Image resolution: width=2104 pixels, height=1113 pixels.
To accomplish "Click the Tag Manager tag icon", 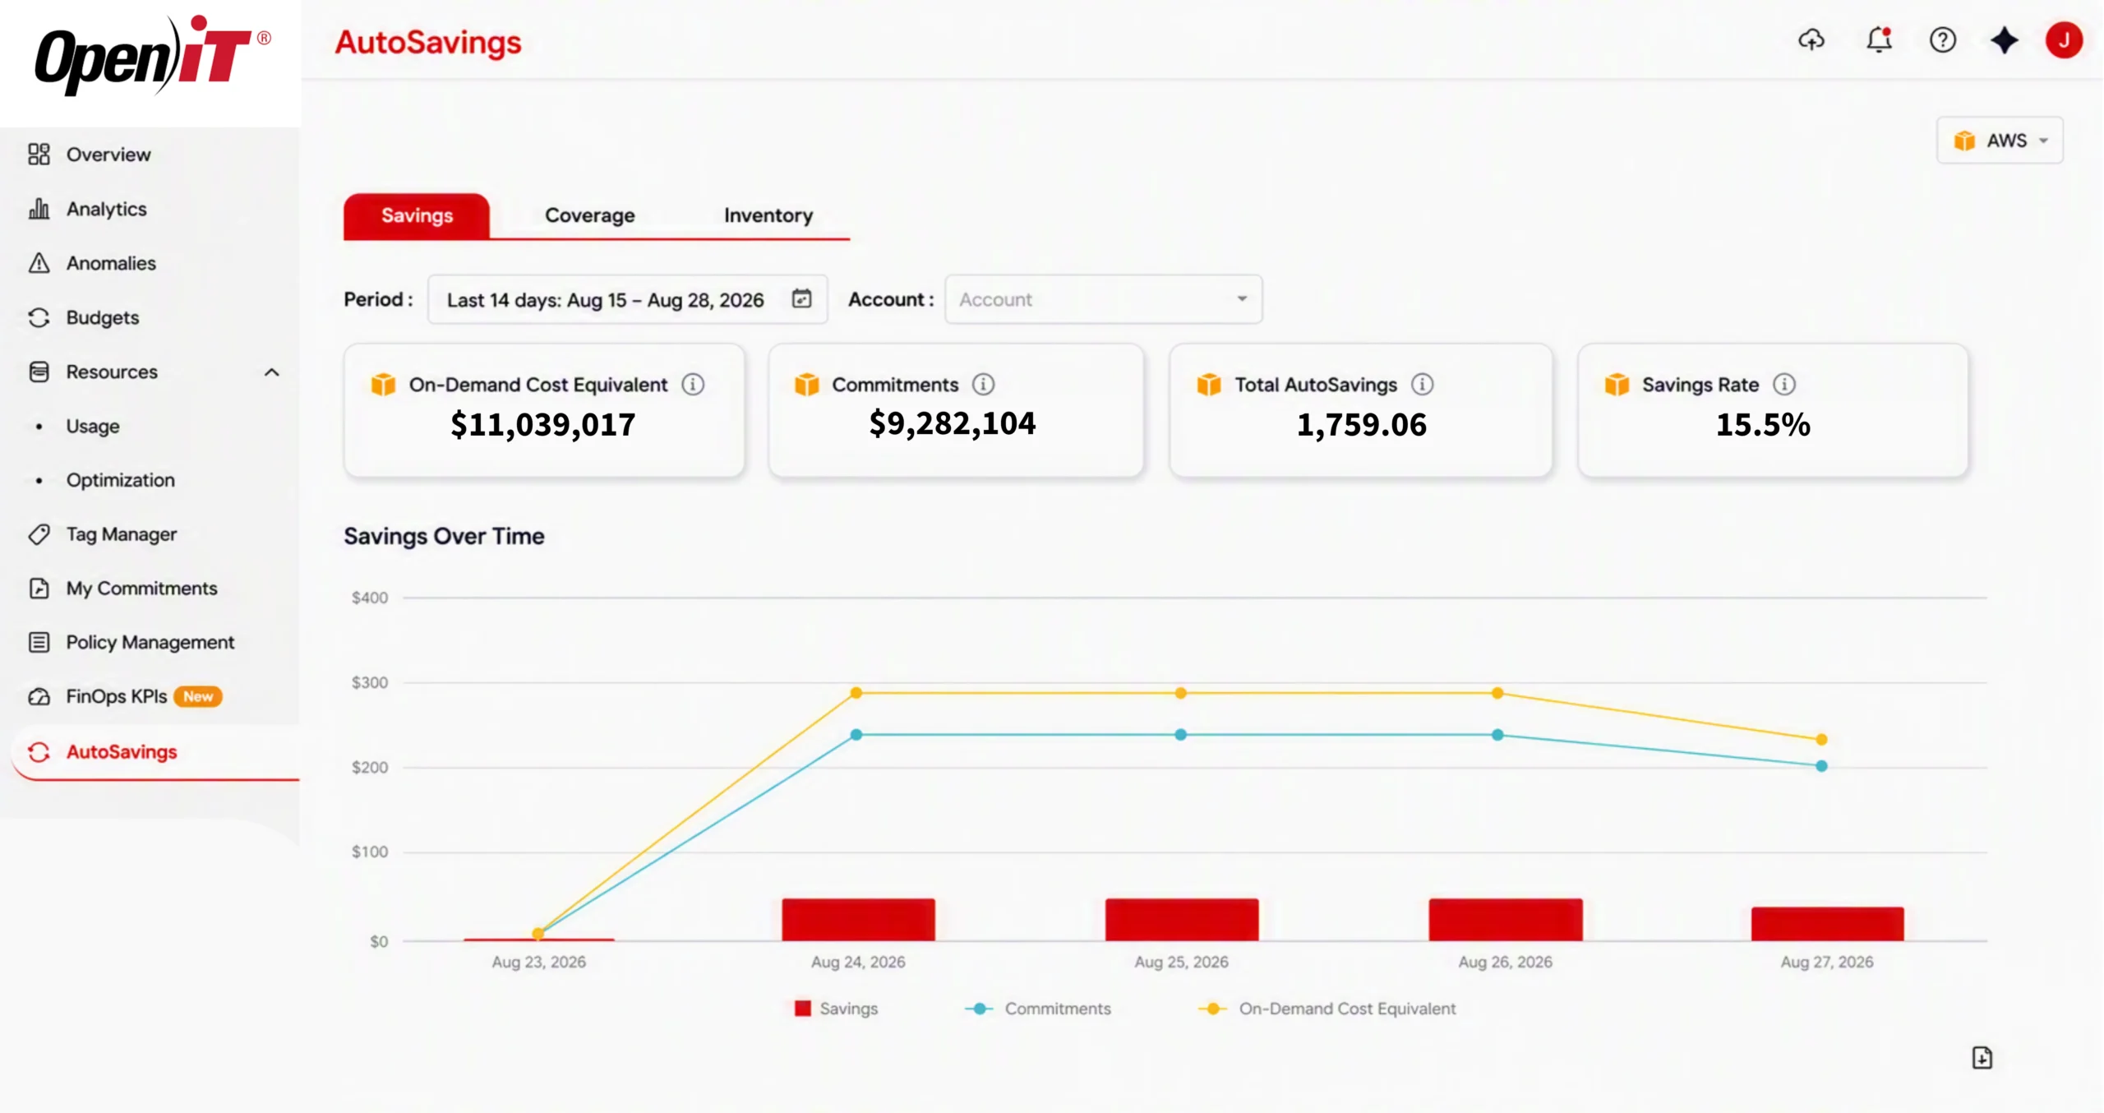I will 39,534.
